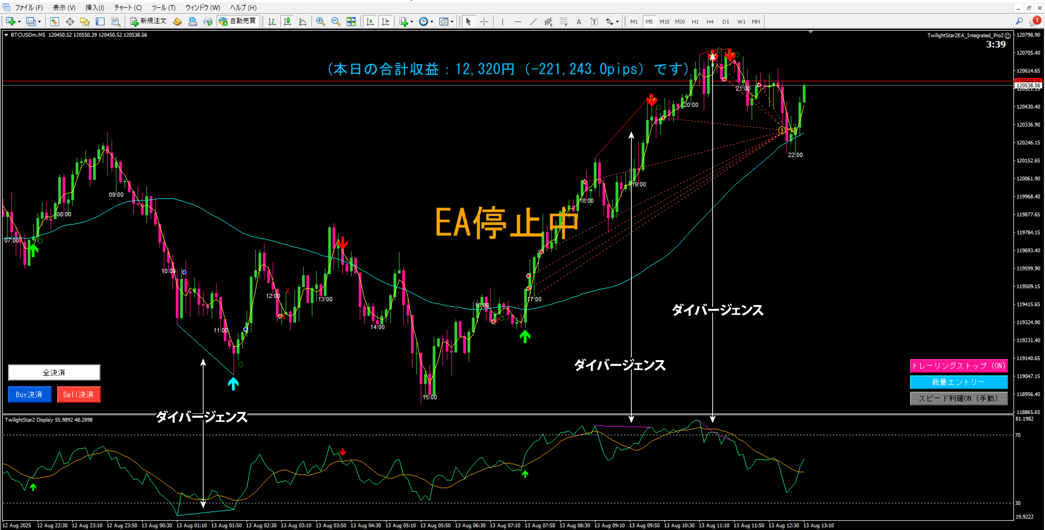Open the Periodicity clock dropdown arrow

432,22
